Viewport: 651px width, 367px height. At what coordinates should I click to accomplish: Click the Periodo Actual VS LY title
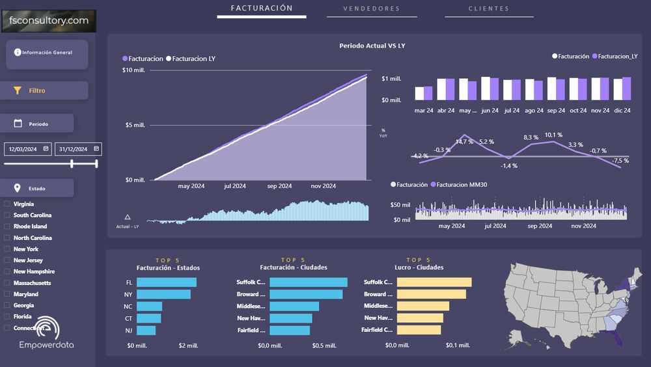point(372,46)
